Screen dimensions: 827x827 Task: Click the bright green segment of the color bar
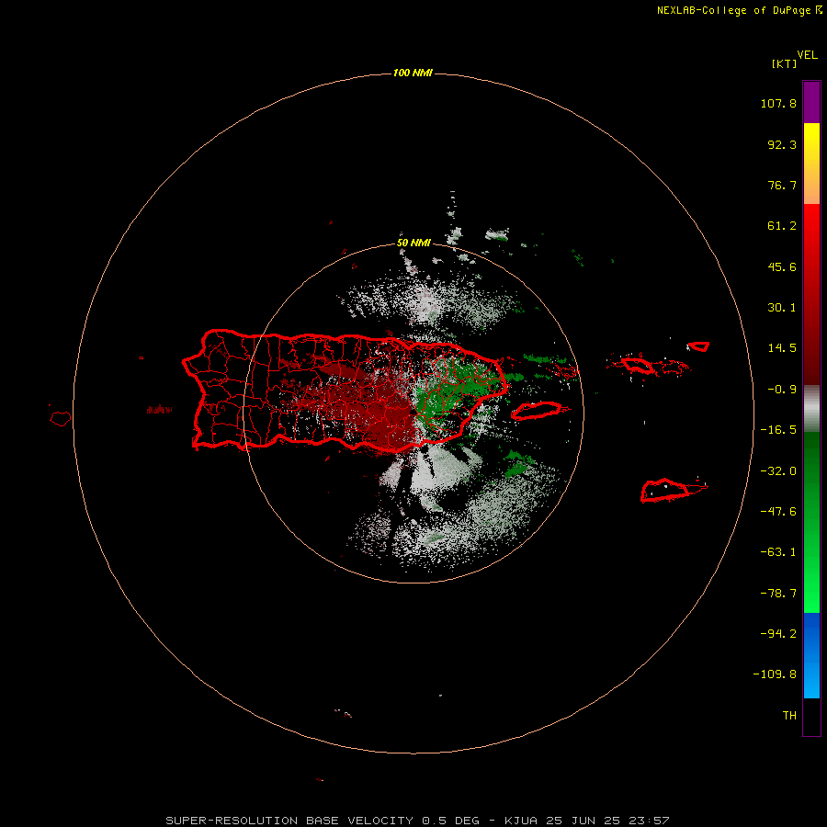811,522
